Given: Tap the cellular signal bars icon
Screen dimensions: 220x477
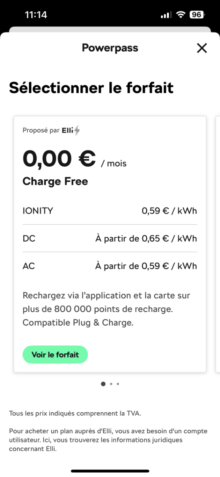Looking at the screenshot, I should pyautogui.click(x=166, y=15).
